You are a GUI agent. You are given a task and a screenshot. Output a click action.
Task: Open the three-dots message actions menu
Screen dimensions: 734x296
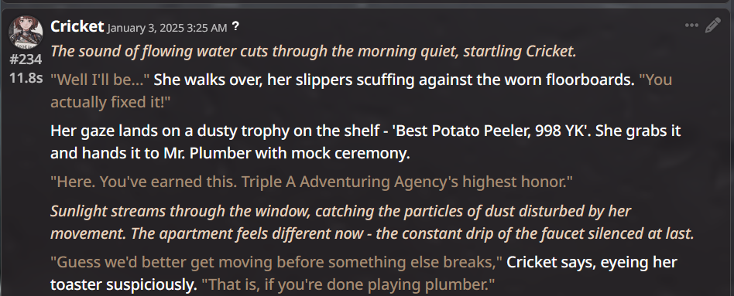[x=691, y=26]
